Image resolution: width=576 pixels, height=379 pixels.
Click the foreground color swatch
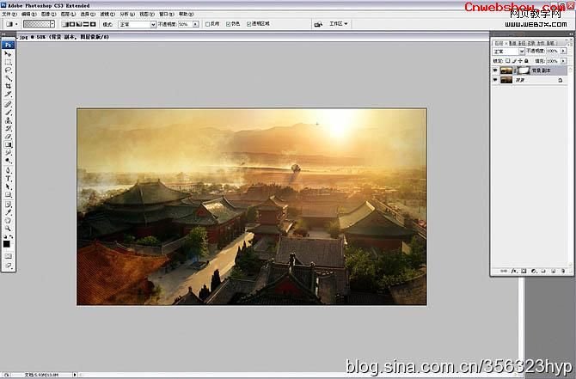[x=7, y=244]
